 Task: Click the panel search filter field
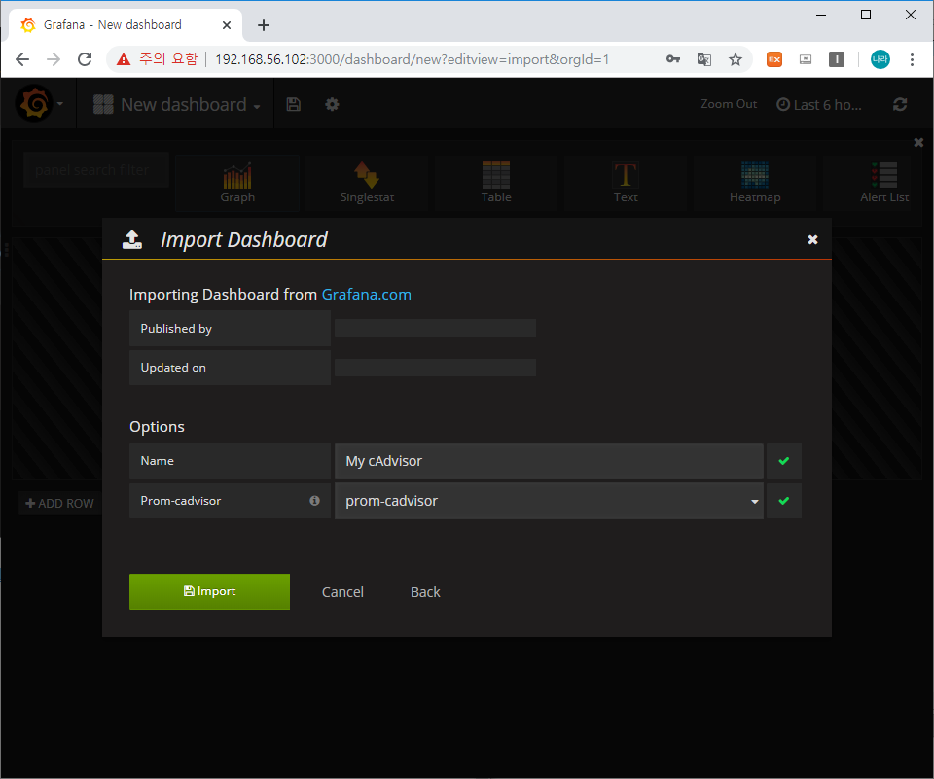(96, 170)
